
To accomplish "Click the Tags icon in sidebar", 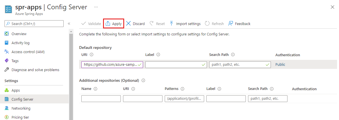I will 7,61.
